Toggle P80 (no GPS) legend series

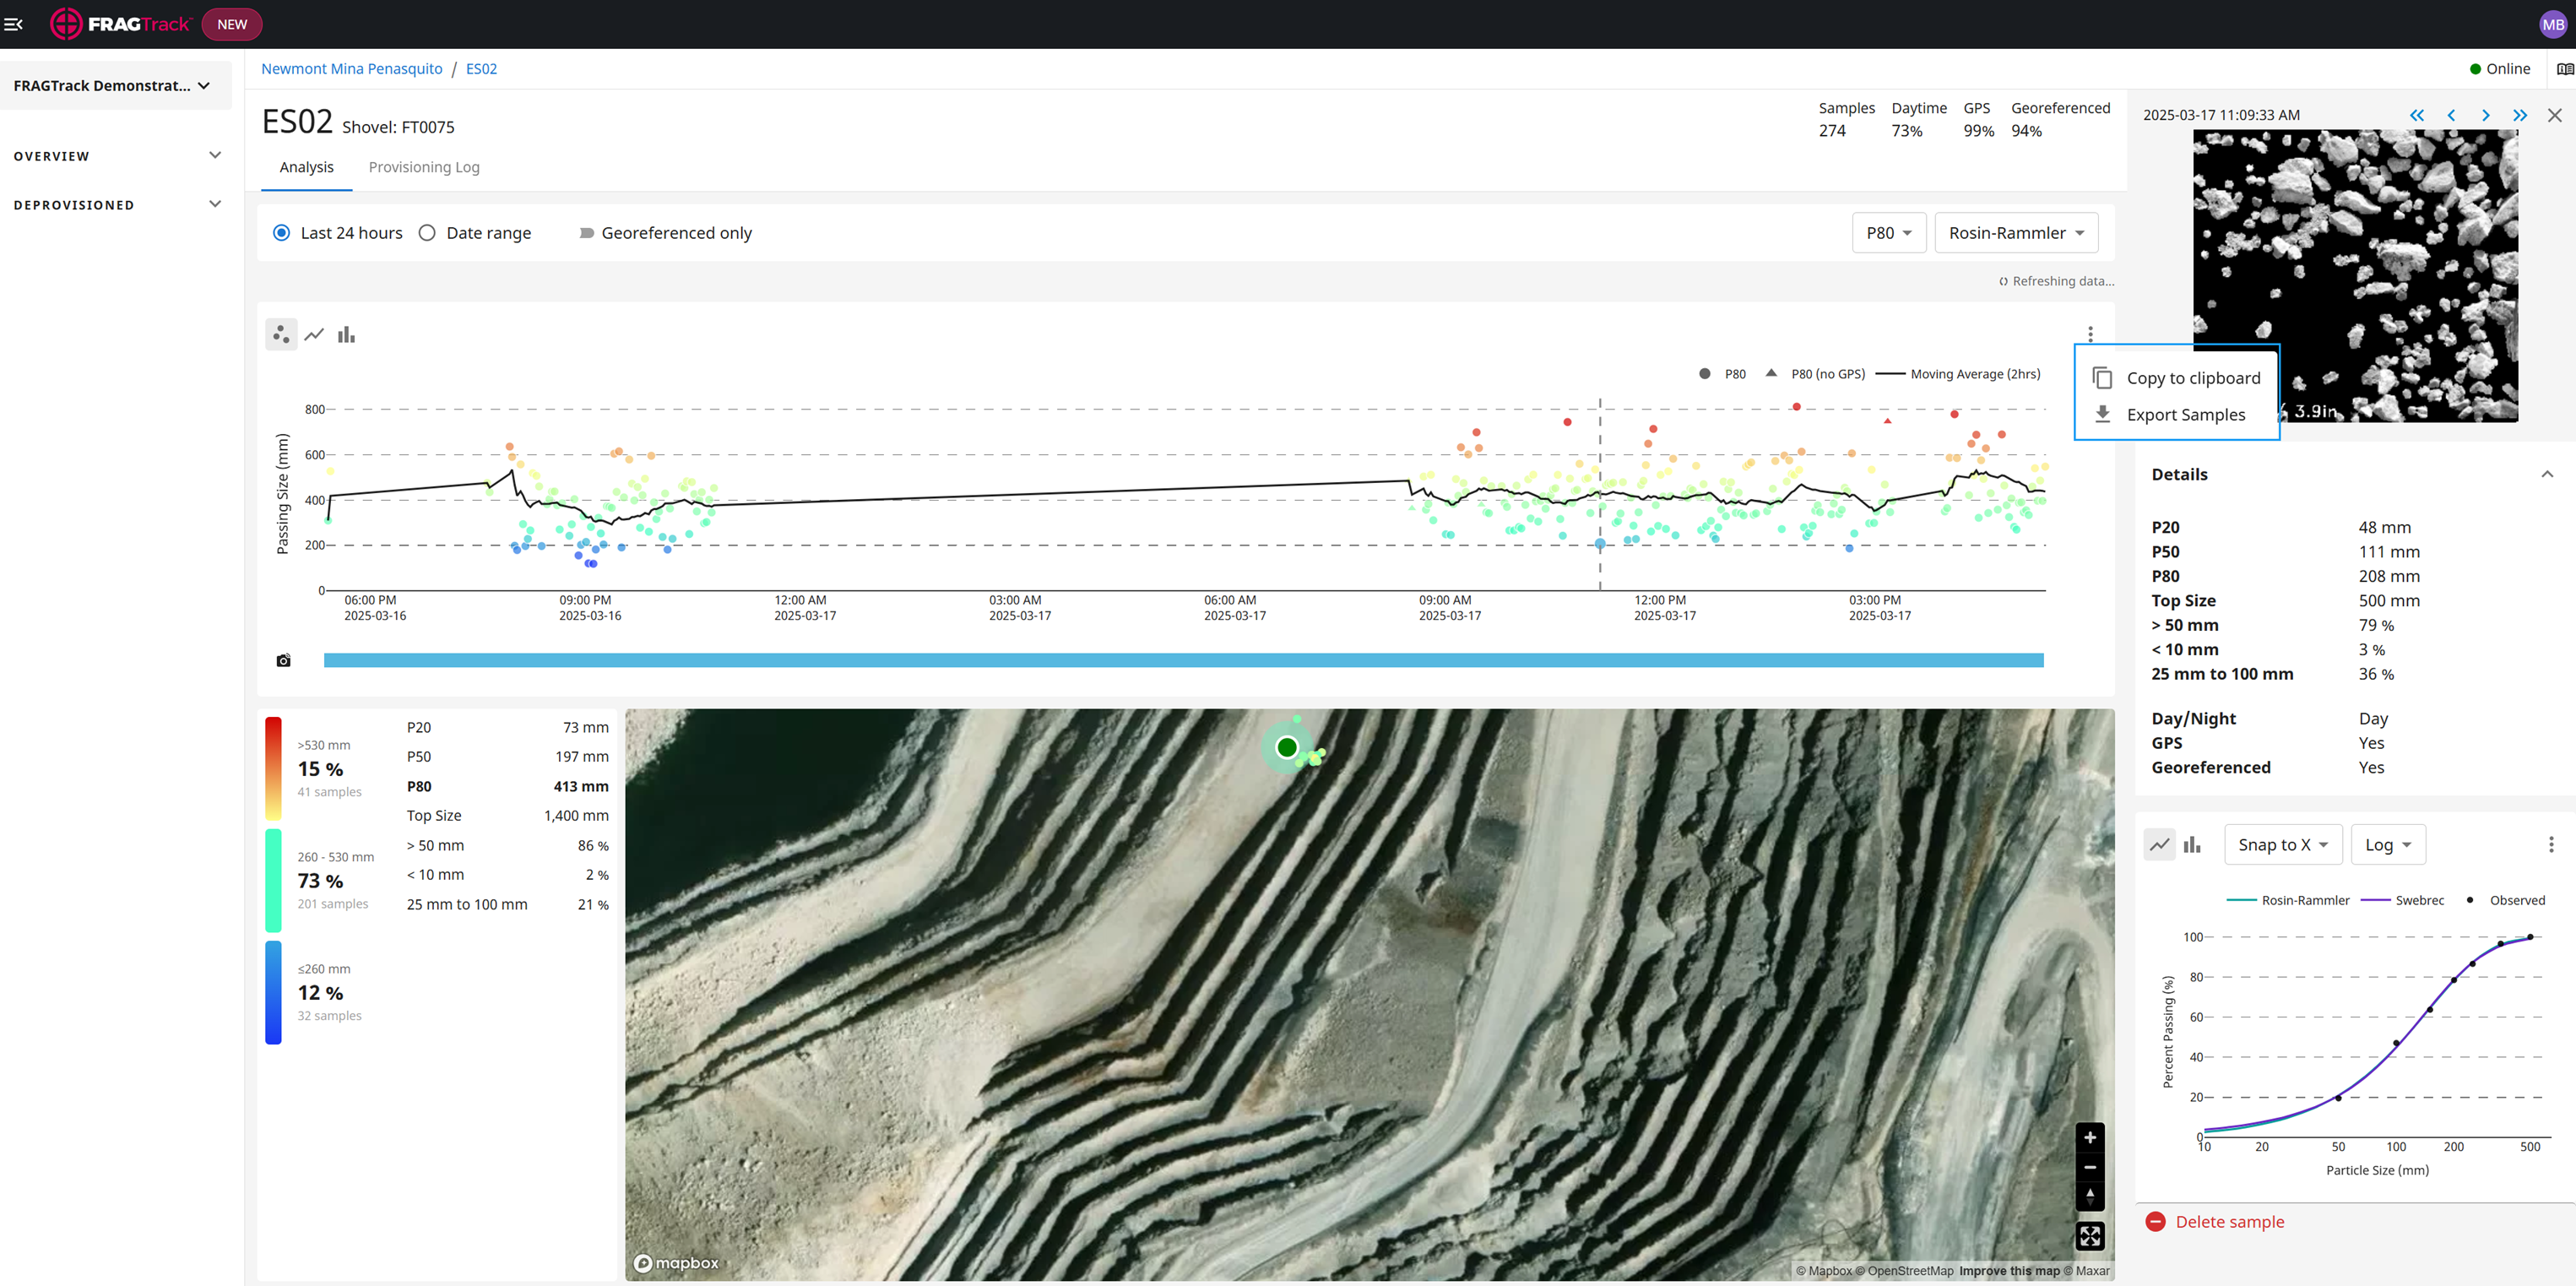[1815, 374]
